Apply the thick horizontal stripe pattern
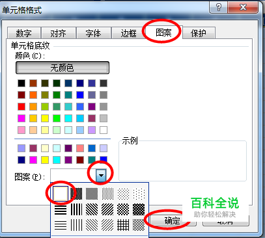This screenshot has height=238, width=265. (x=61, y=209)
